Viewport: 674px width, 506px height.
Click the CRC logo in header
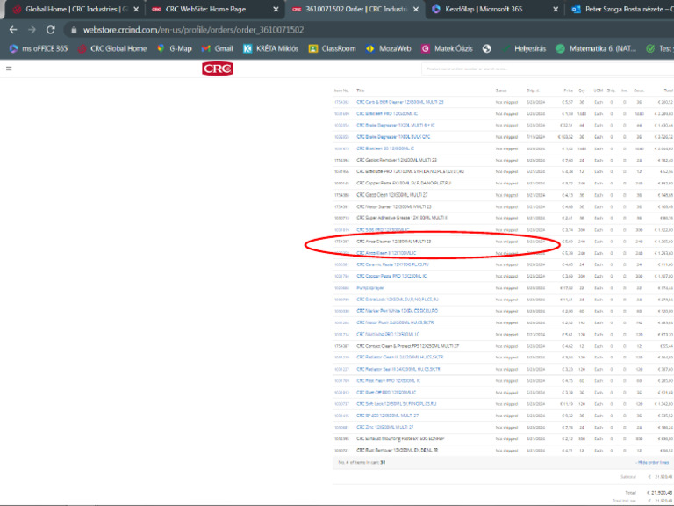(218, 69)
